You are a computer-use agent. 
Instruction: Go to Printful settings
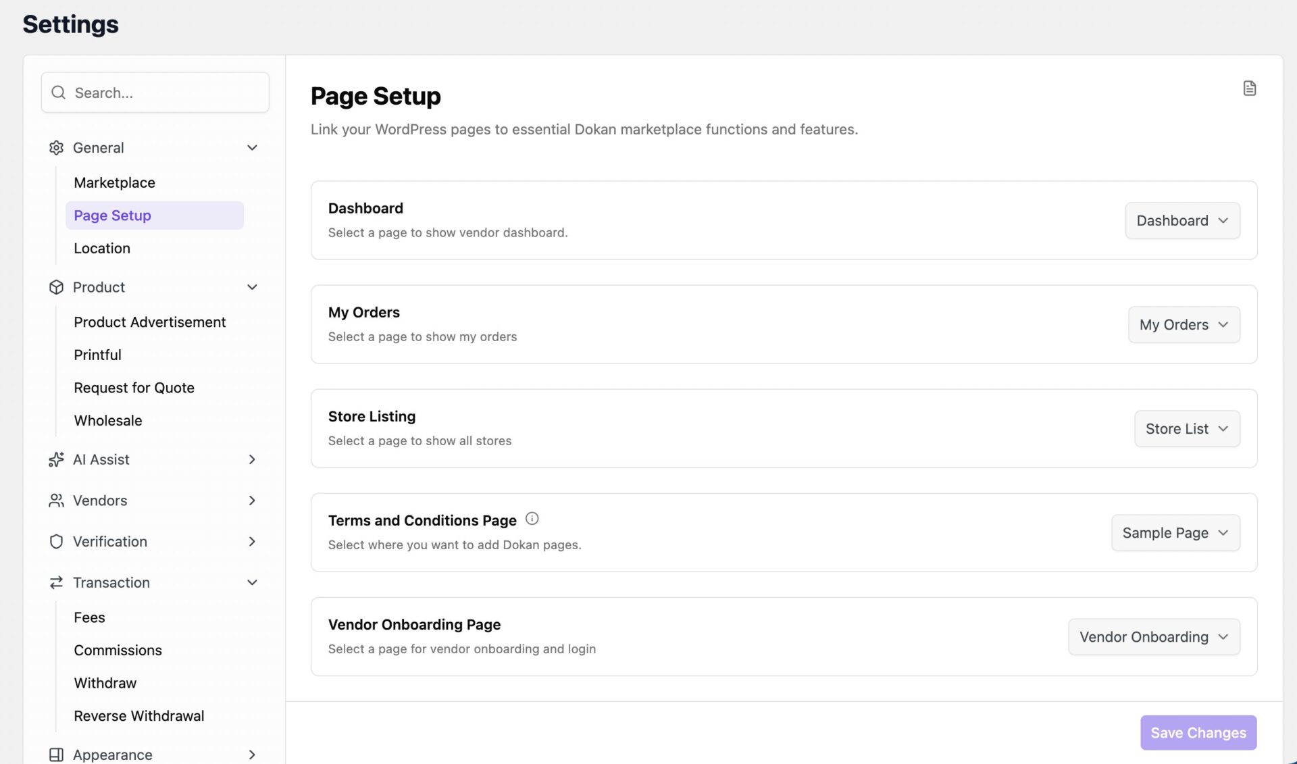(x=97, y=355)
